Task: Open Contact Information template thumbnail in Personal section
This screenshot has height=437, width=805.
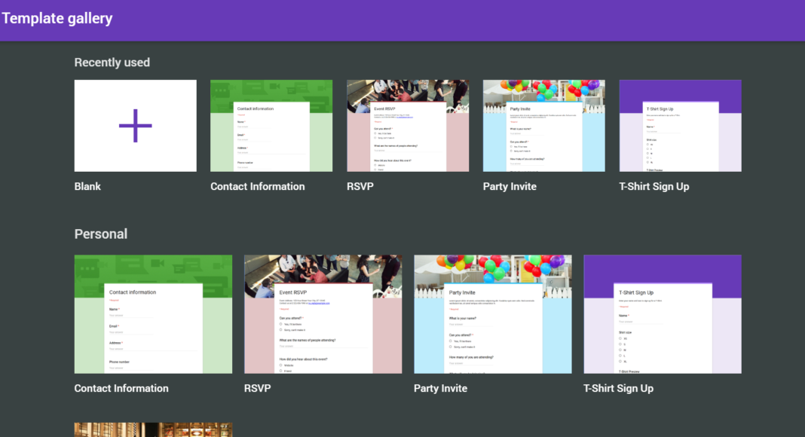Action: pos(153,314)
